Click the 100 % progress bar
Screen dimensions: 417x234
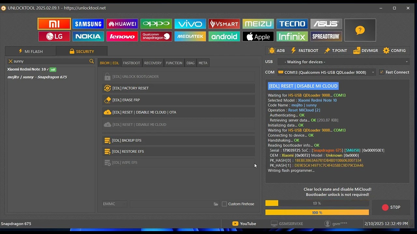click(x=317, y=212)
